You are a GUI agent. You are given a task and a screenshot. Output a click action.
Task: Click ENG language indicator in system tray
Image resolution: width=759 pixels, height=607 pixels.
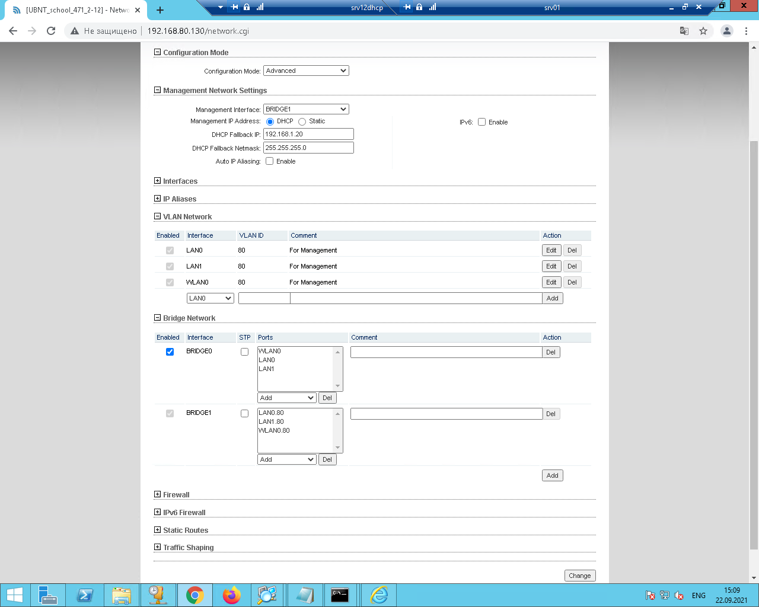click(x=699, y=596)
